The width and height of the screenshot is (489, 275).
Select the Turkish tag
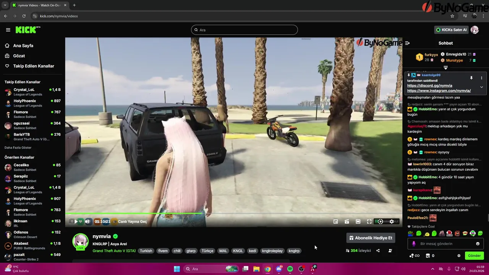(146, 251)
